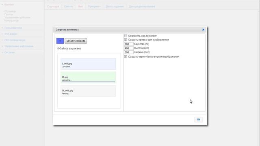Image resolution: width=260 pixels, height=146 pixels.
Task: Edit the Ширина (пкс) value
Action: (x=128, y=52)
